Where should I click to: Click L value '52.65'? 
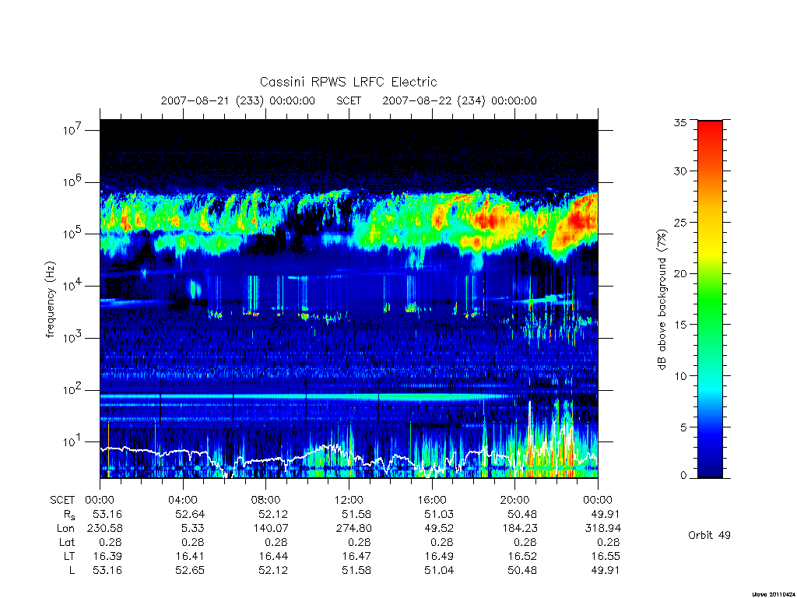pos(190,570)
